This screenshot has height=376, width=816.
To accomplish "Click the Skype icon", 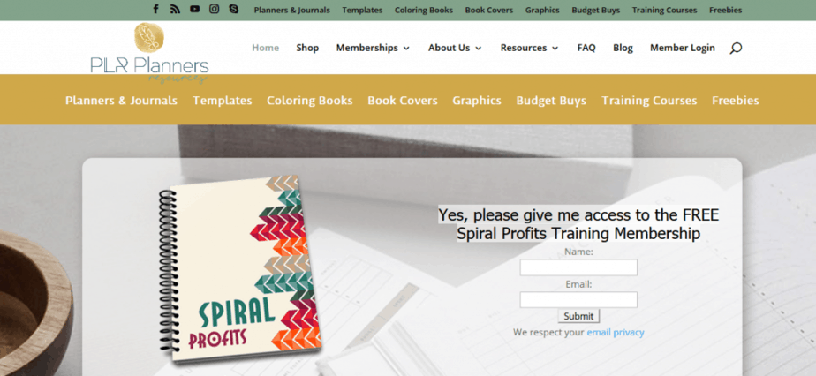I will [x=234, y=9].
